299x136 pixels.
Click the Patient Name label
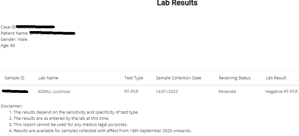click(15, 33)
